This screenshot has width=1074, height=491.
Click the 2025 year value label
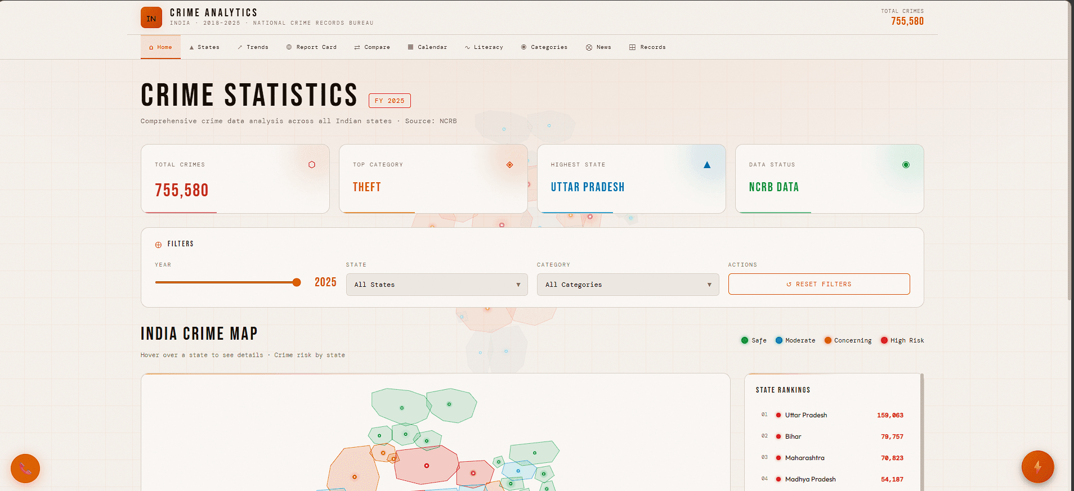[x=325, y=282]
